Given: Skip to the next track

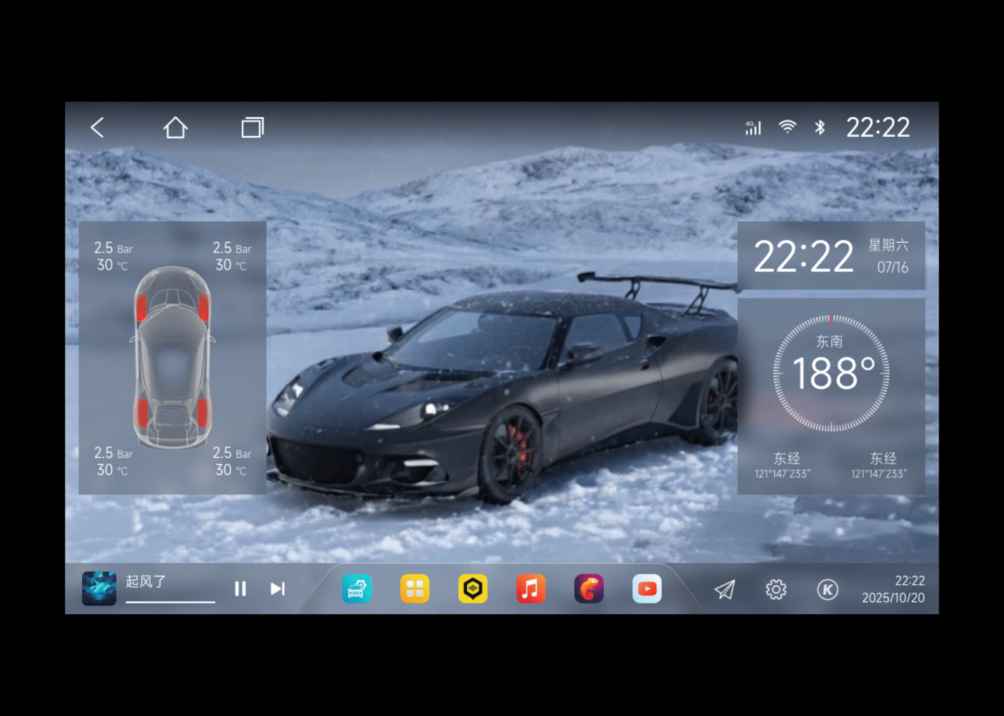Looking at the screenshot, I should click(277, 589).
